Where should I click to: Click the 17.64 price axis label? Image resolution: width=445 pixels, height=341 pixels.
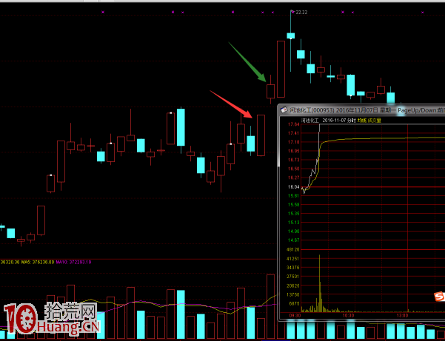(293, 124)
